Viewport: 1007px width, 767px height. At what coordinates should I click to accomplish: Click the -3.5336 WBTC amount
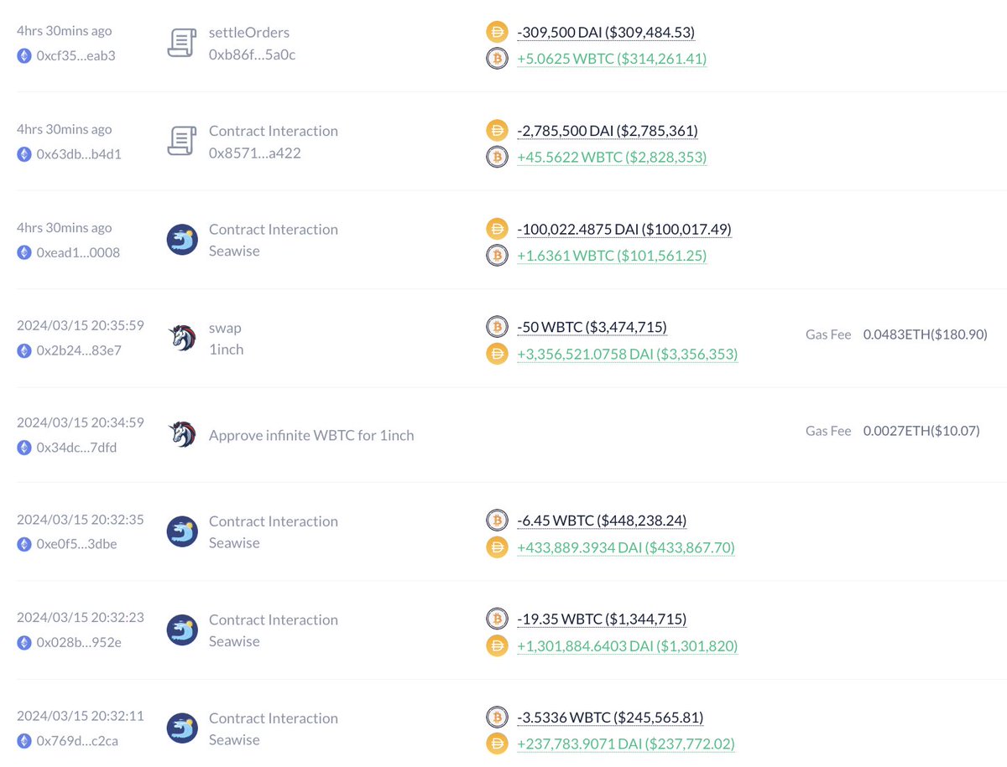(x=610, y=718)
